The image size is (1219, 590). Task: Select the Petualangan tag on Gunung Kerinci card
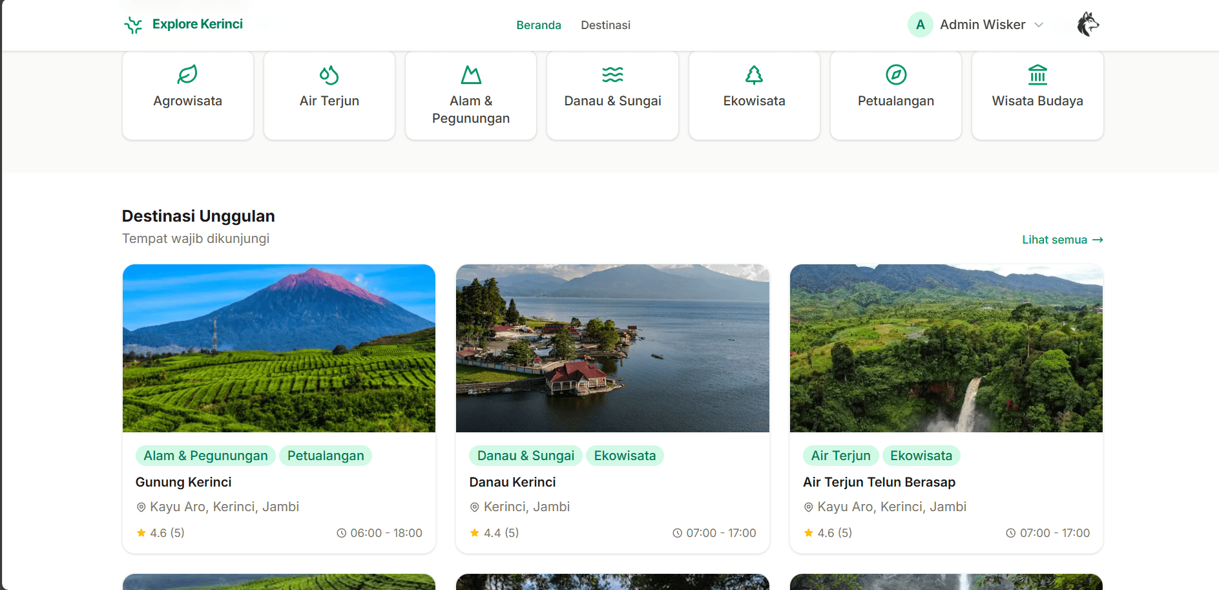[x=326, y=456]
